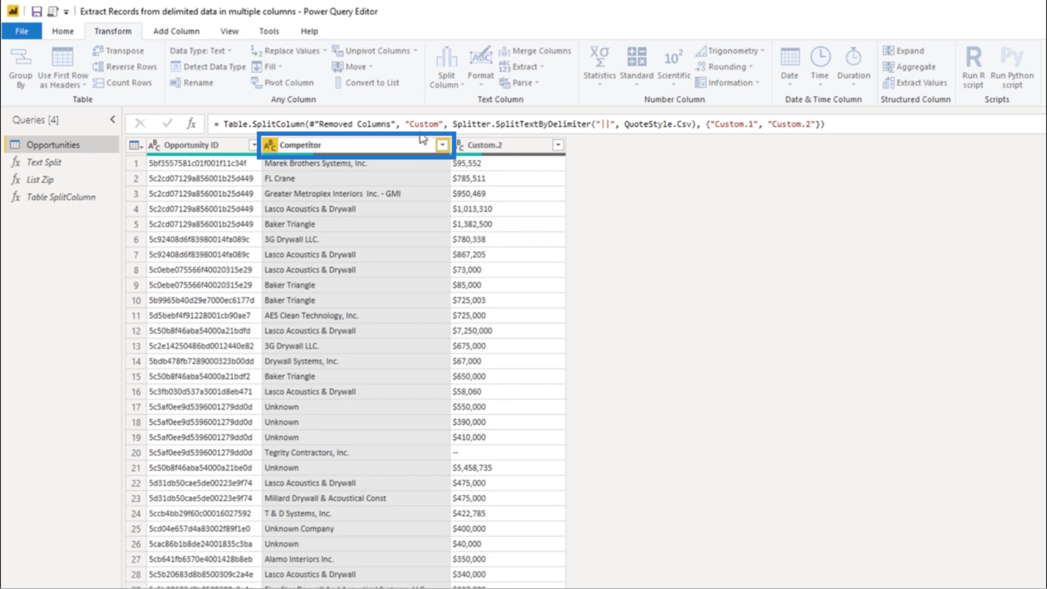
Task: Open the Trigonometry dropdown
Action: coord(730,50)
